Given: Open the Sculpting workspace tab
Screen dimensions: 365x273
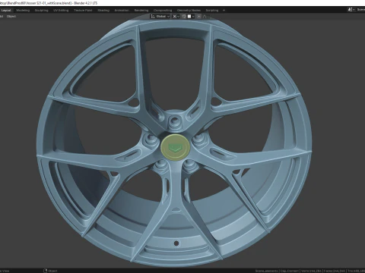Looking at the screenshot, I should click(41, 11).
